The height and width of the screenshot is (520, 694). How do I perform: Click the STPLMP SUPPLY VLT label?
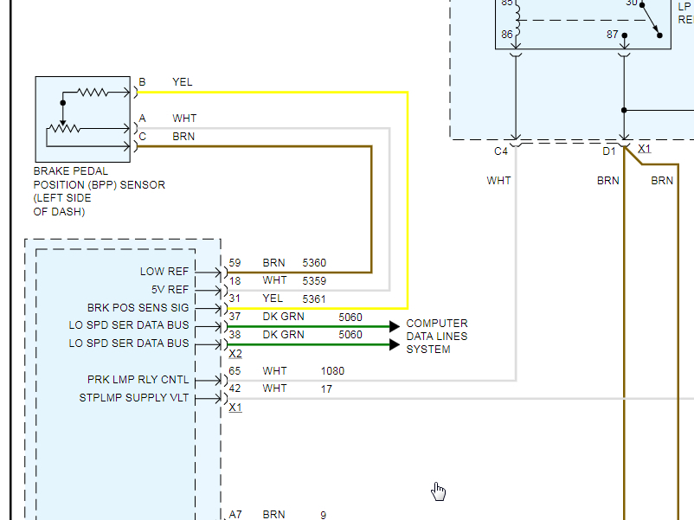pos(133,398)
